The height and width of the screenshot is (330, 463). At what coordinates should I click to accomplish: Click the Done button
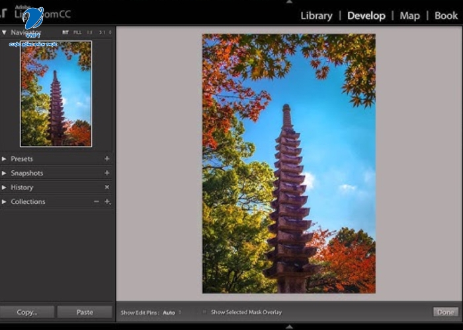point(446,312)
